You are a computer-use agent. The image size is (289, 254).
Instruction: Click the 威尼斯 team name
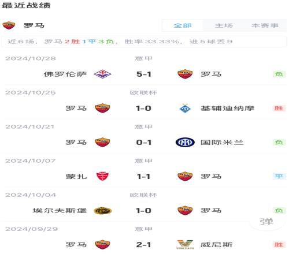tap(217, 245)
